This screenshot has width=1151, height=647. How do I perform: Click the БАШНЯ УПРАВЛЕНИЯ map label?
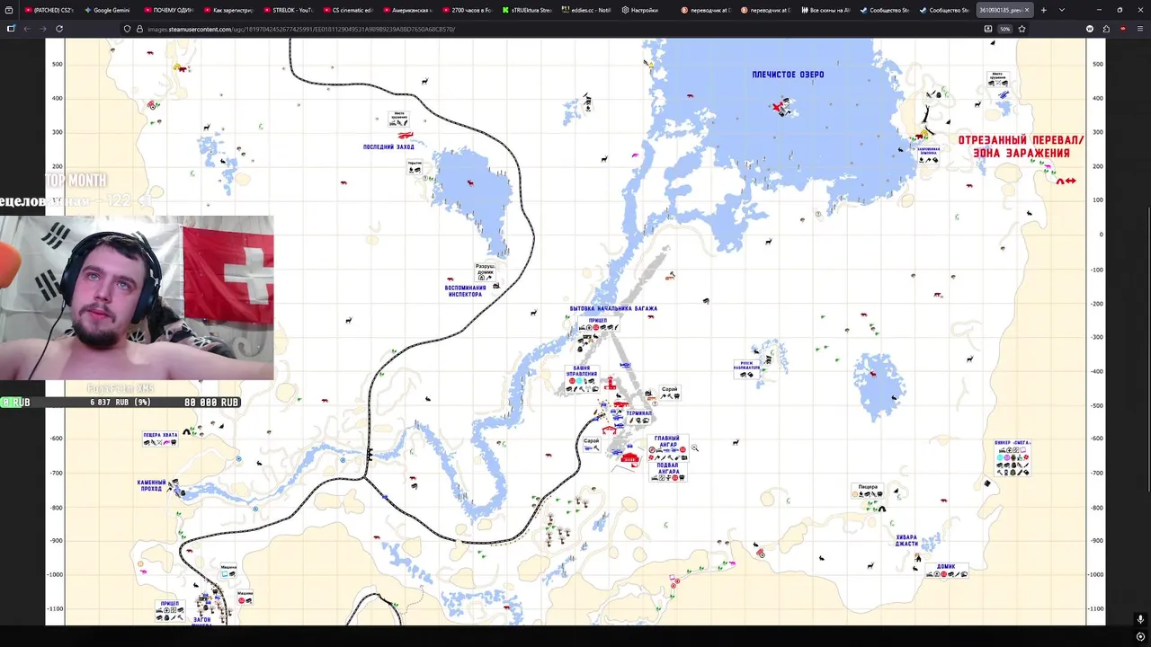click(582, 371)
